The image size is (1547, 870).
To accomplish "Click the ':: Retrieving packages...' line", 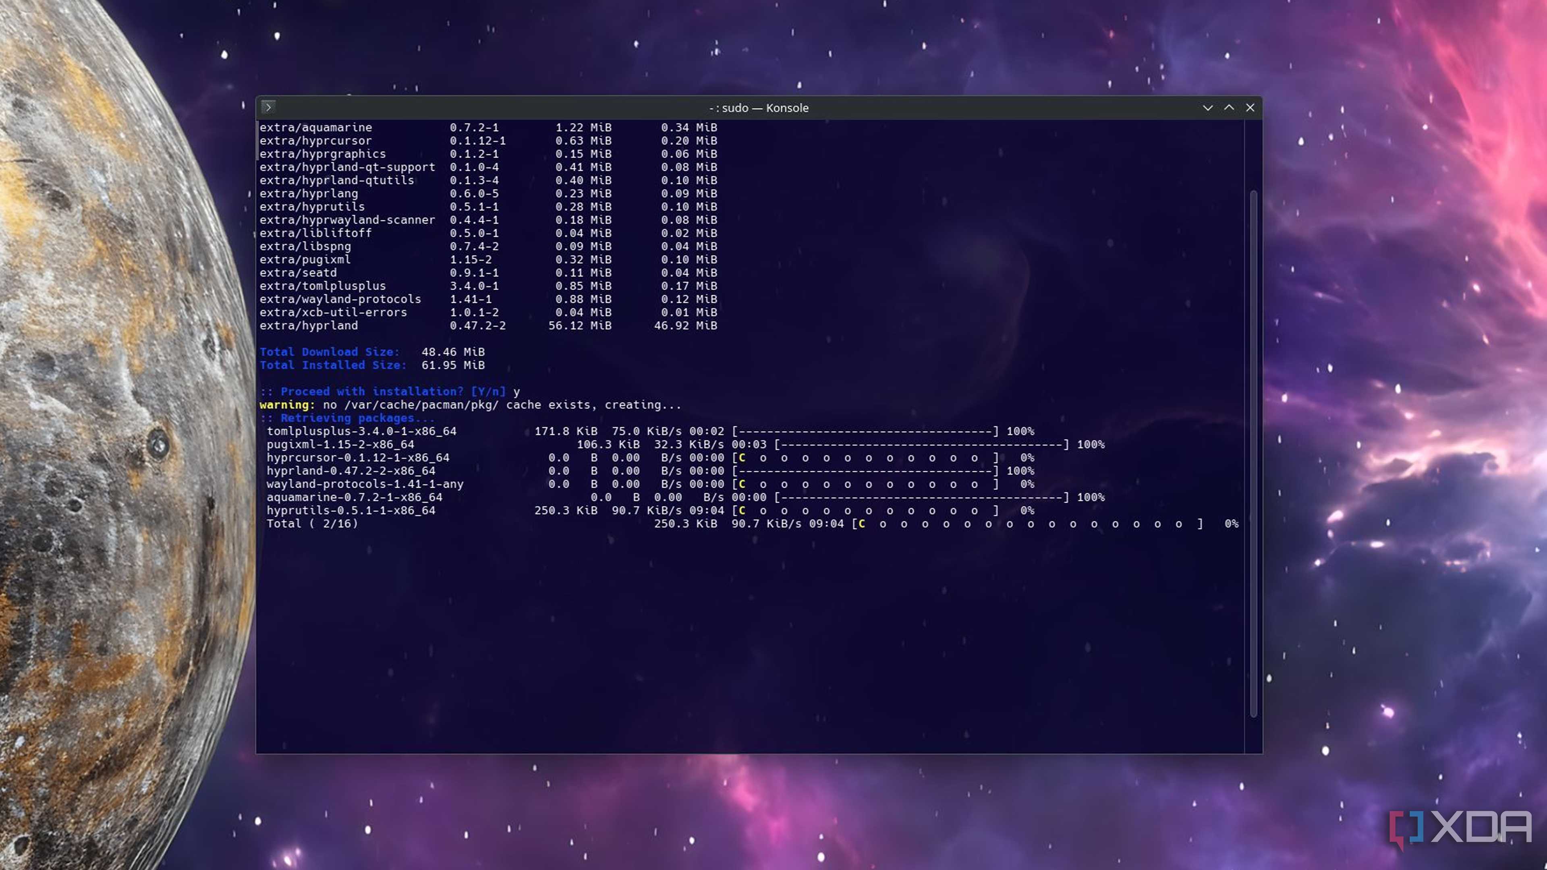I will click(347, 418).
